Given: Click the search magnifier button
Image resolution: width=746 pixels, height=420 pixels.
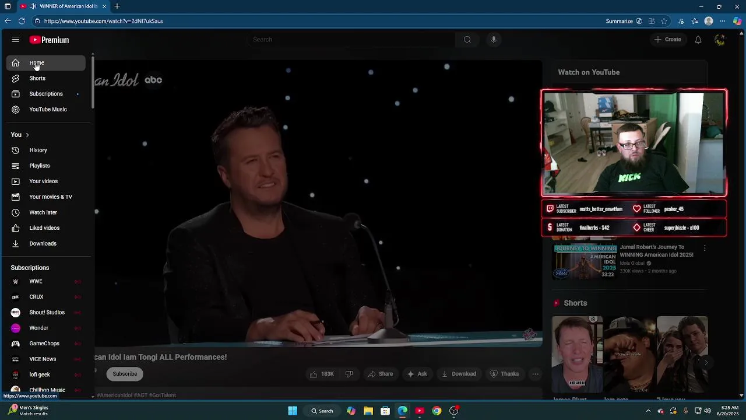Looking at the screenshot, I should 467,40.
